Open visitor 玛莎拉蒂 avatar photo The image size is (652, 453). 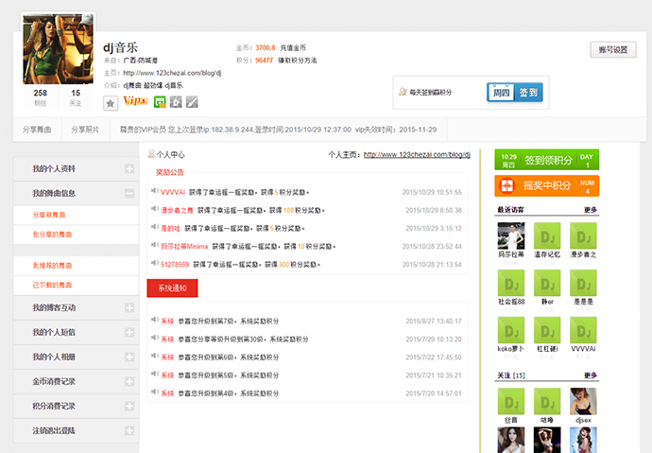point(510,235)
